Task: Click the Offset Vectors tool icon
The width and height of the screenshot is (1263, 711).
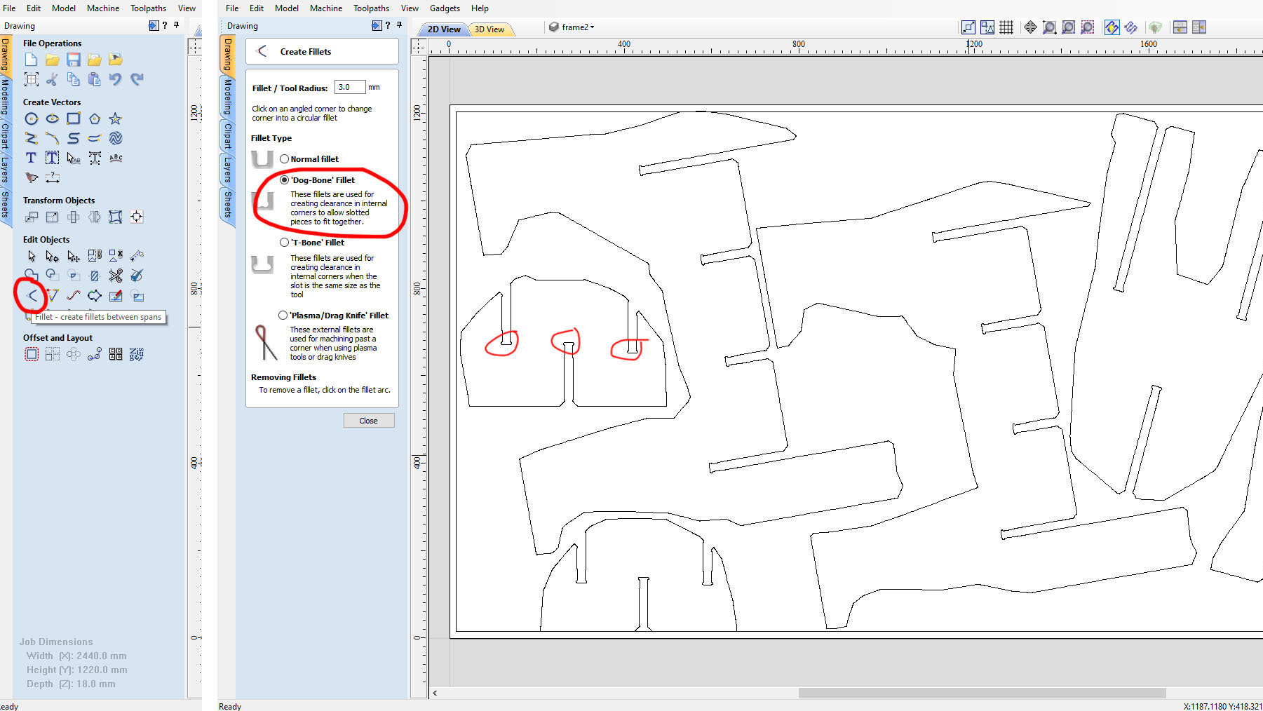Action: coord(31,354)
